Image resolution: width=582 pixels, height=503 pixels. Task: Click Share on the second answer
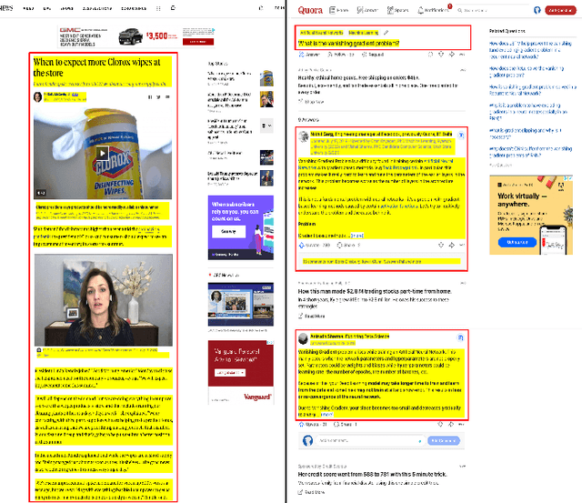click(346, 424)
